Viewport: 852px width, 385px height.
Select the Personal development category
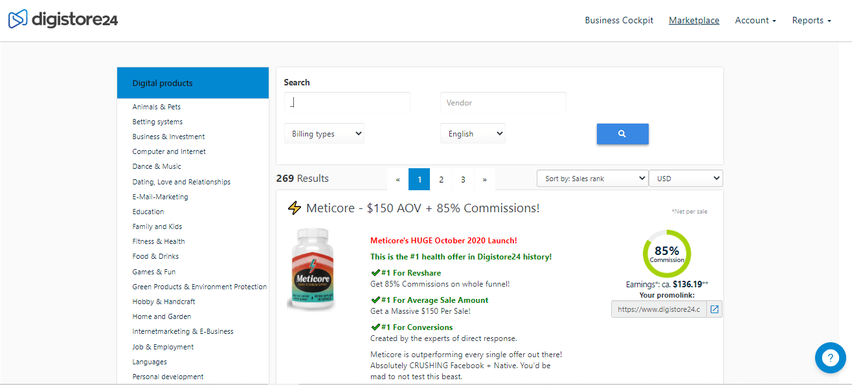tap(168, 377)
